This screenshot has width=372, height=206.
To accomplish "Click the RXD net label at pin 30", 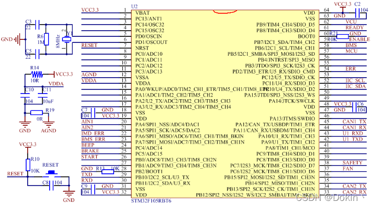I will (x=87, y=180).
